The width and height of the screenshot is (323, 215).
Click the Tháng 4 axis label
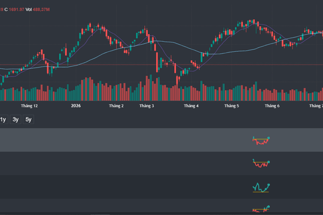(191, 106)
